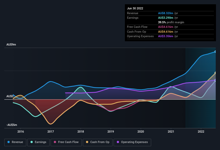Click the Revenue endpoint marker at chart's right edge
This screenshot has width=220, height=150.
(215, 52)
